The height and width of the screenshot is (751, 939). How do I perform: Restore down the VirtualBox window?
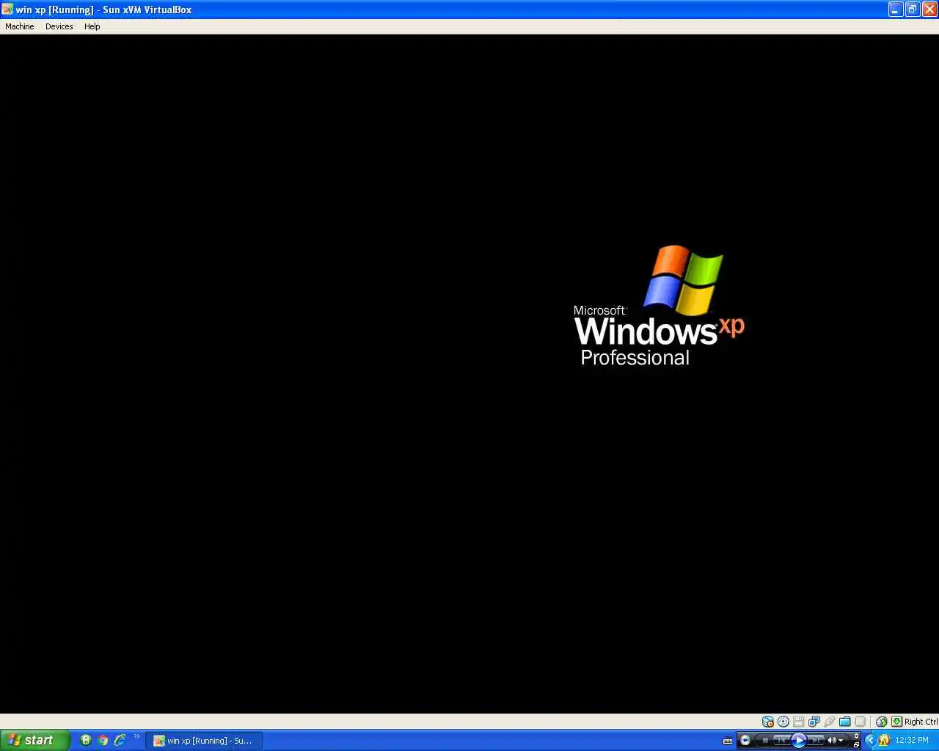(913, 10)
